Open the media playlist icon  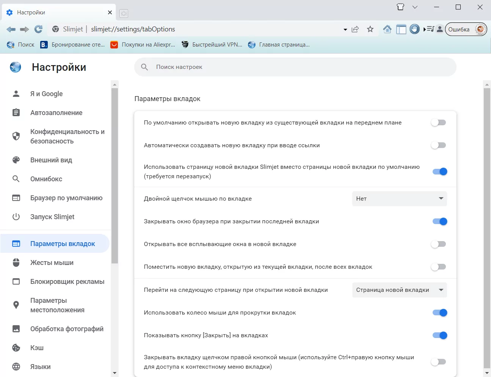coord(429,29)
